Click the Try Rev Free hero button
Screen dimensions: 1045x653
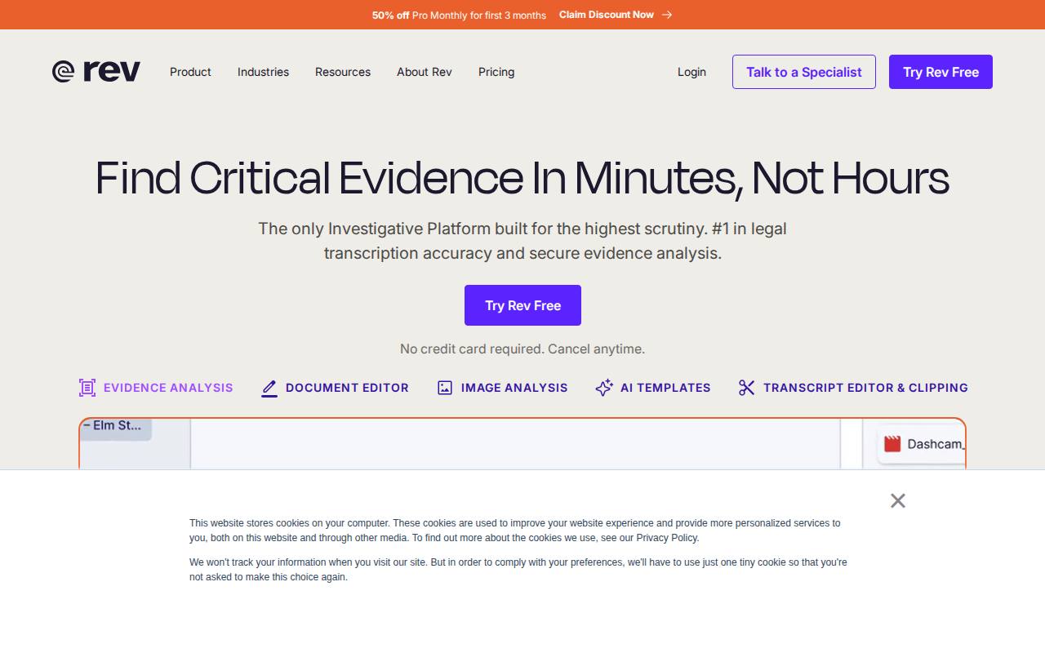[522, 305]
